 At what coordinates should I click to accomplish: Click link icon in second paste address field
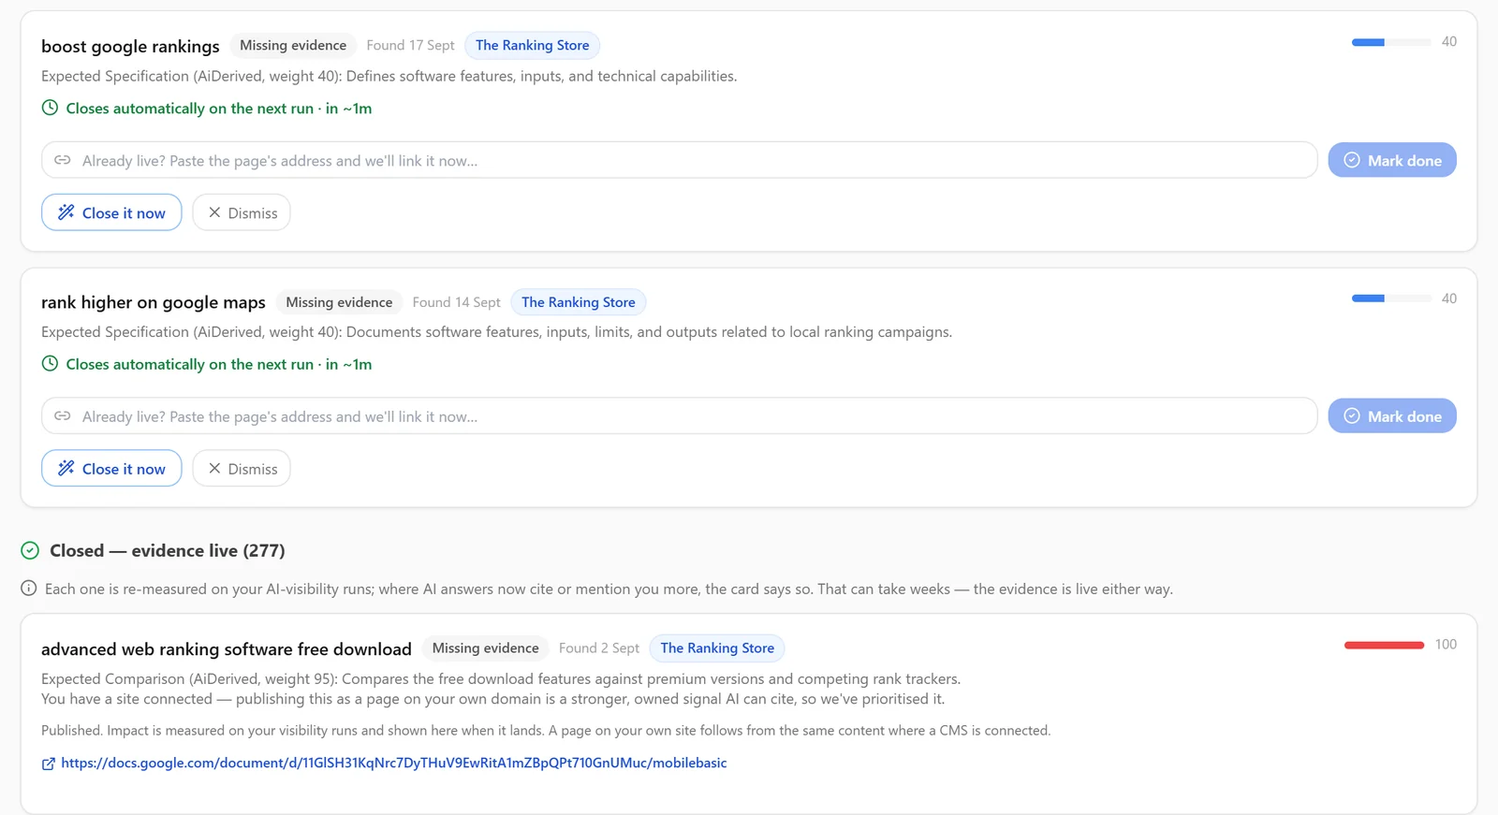[x=63, y=416]
